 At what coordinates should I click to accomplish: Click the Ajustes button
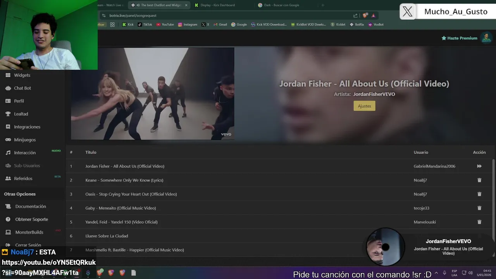[364, 106]
